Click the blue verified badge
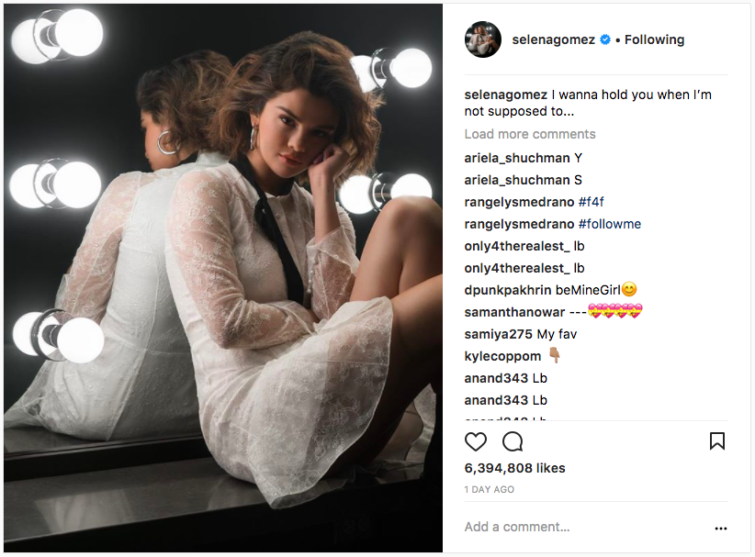755x557 pixels. click(x=605, y=40)
